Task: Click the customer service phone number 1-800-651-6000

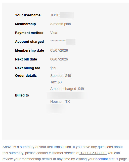Action: 93,153
